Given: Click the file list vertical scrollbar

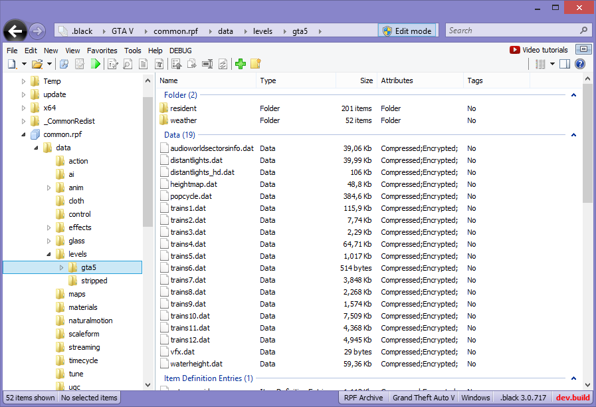Looking at the screenshot, I should 587,144.
